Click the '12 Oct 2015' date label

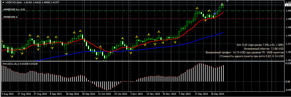[105, 94]
